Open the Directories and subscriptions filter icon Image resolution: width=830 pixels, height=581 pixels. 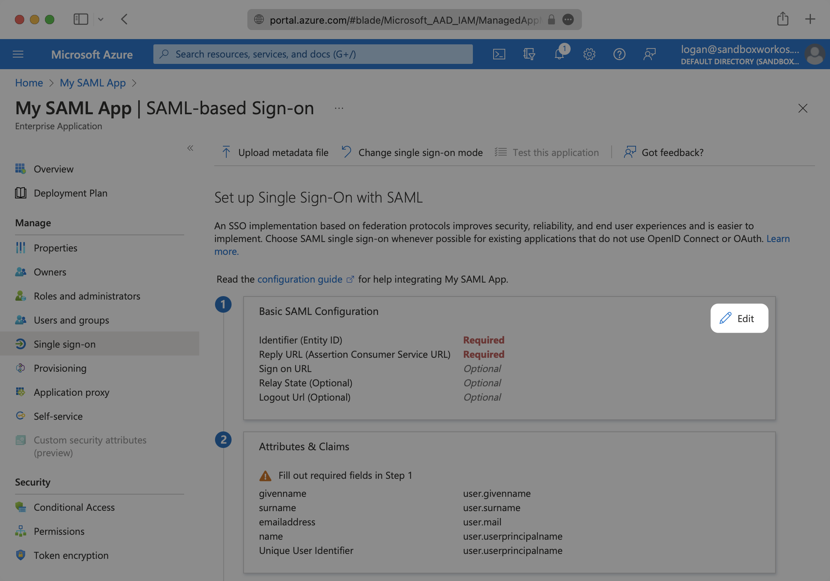(x=529, y=54)
